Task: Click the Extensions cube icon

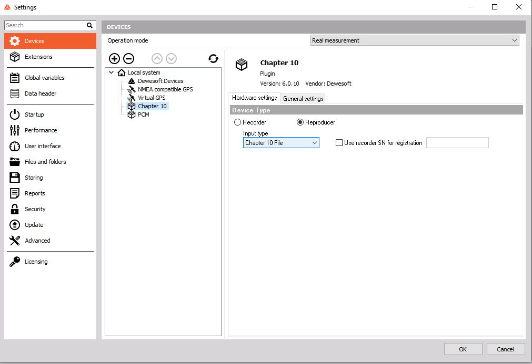Action: coord(15,57)
